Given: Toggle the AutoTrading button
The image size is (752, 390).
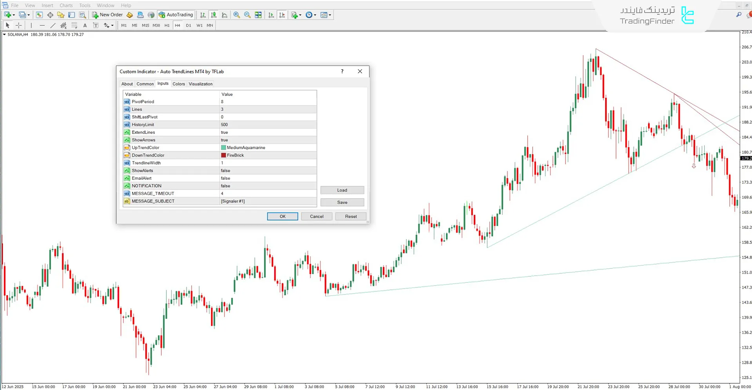Looking at the screenshot, I should pos(176,15).
